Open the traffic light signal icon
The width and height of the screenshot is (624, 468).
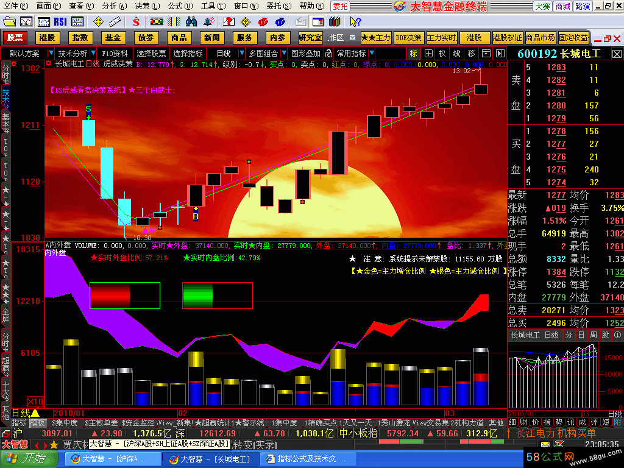tap(157, 21)
